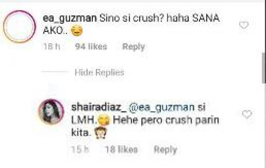View the 18 likes list
This screenshot has height=168, width=266.
click(x=121, y=150)
